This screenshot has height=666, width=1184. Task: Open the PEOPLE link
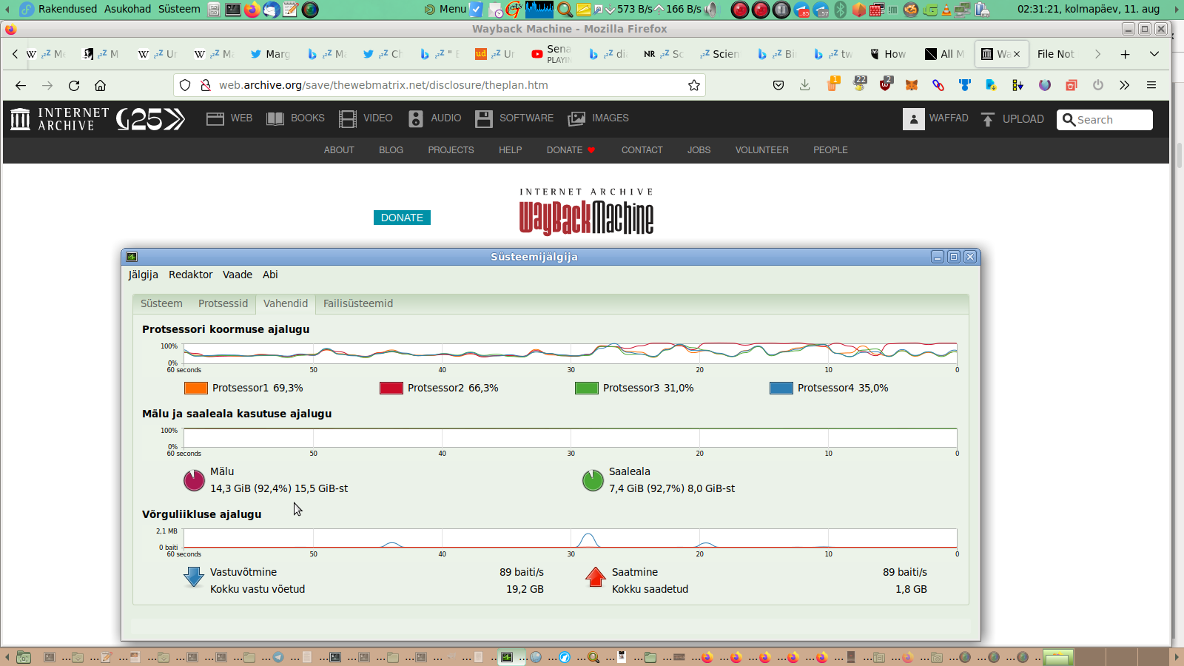click(x=830, y=150)
